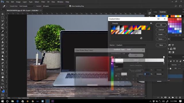This screenshot has height=103, width=184.
Task: Open the Windows Action Center notification icon
Action: coord(180,101)
